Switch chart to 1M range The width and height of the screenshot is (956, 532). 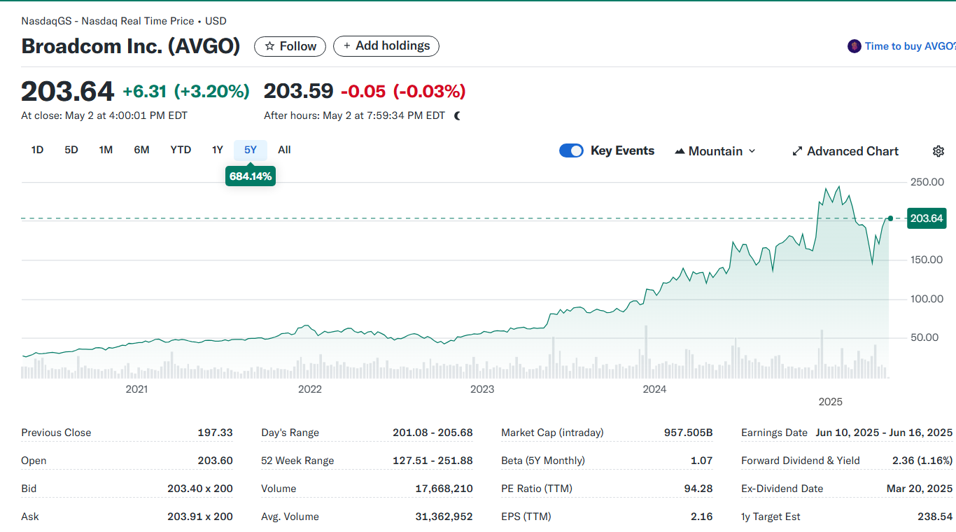[106, 150]
